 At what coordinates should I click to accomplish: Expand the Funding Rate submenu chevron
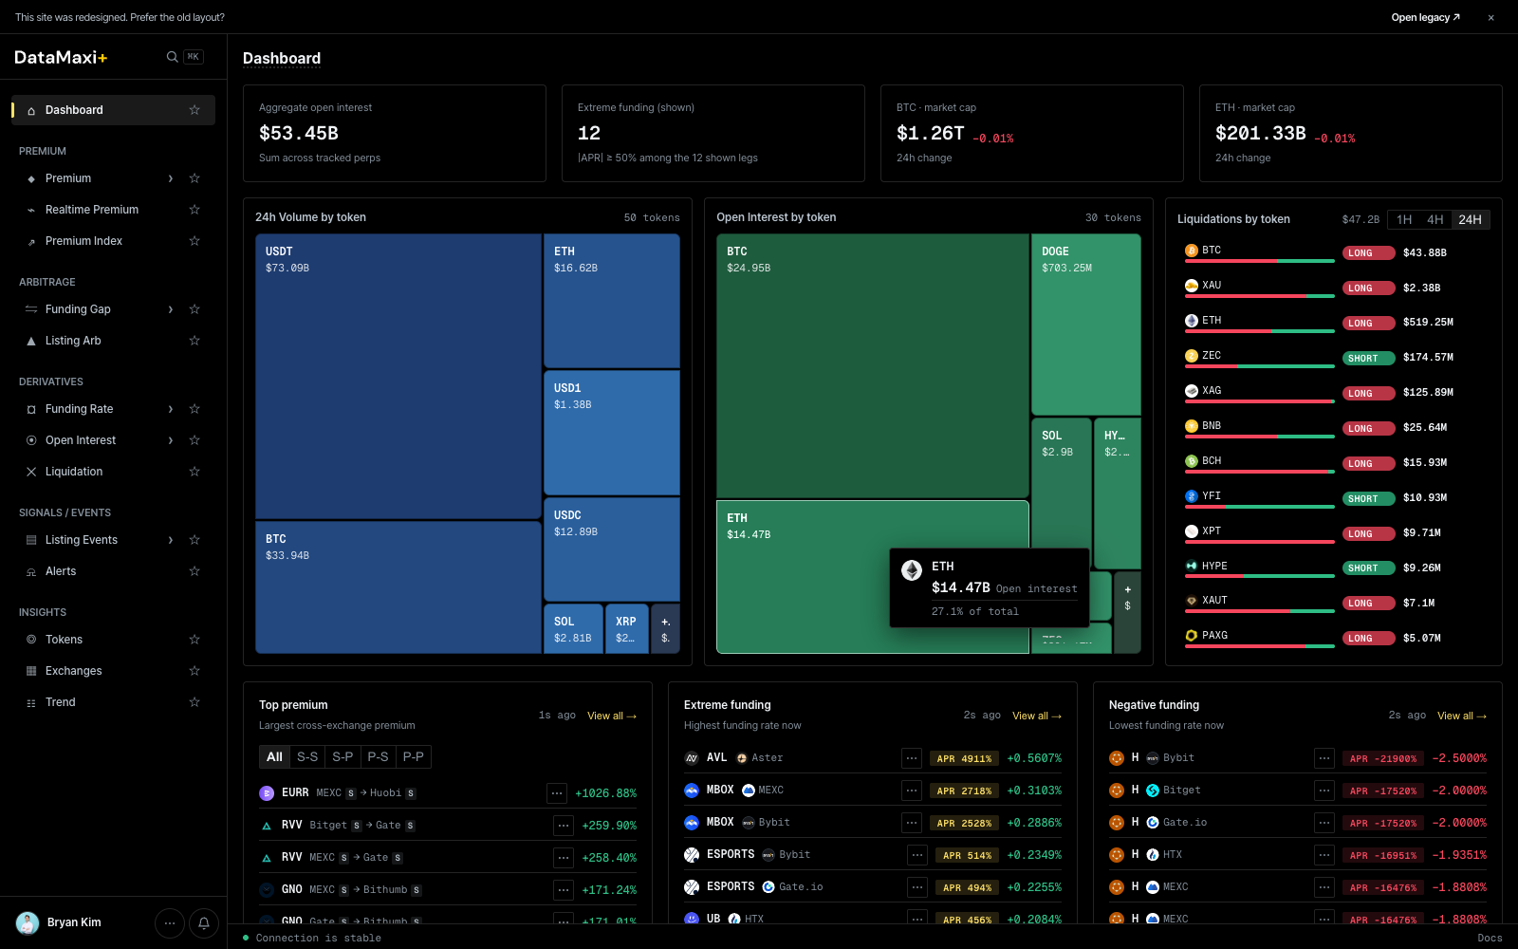[x=171, y=409]
